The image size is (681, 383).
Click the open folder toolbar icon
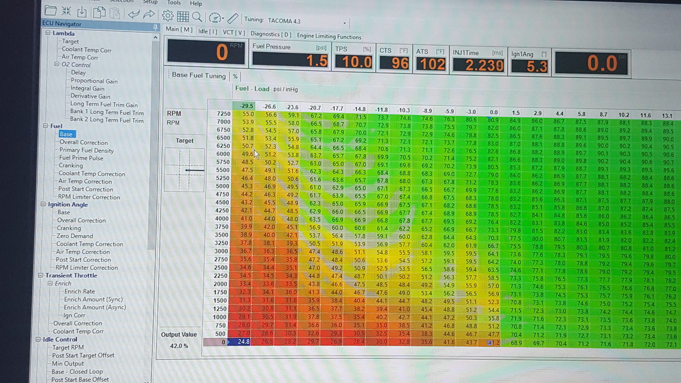(51, 11)
